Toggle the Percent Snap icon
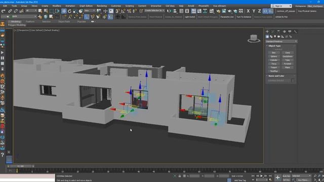Viewport: 324px width, 182px height. [129, 11]
